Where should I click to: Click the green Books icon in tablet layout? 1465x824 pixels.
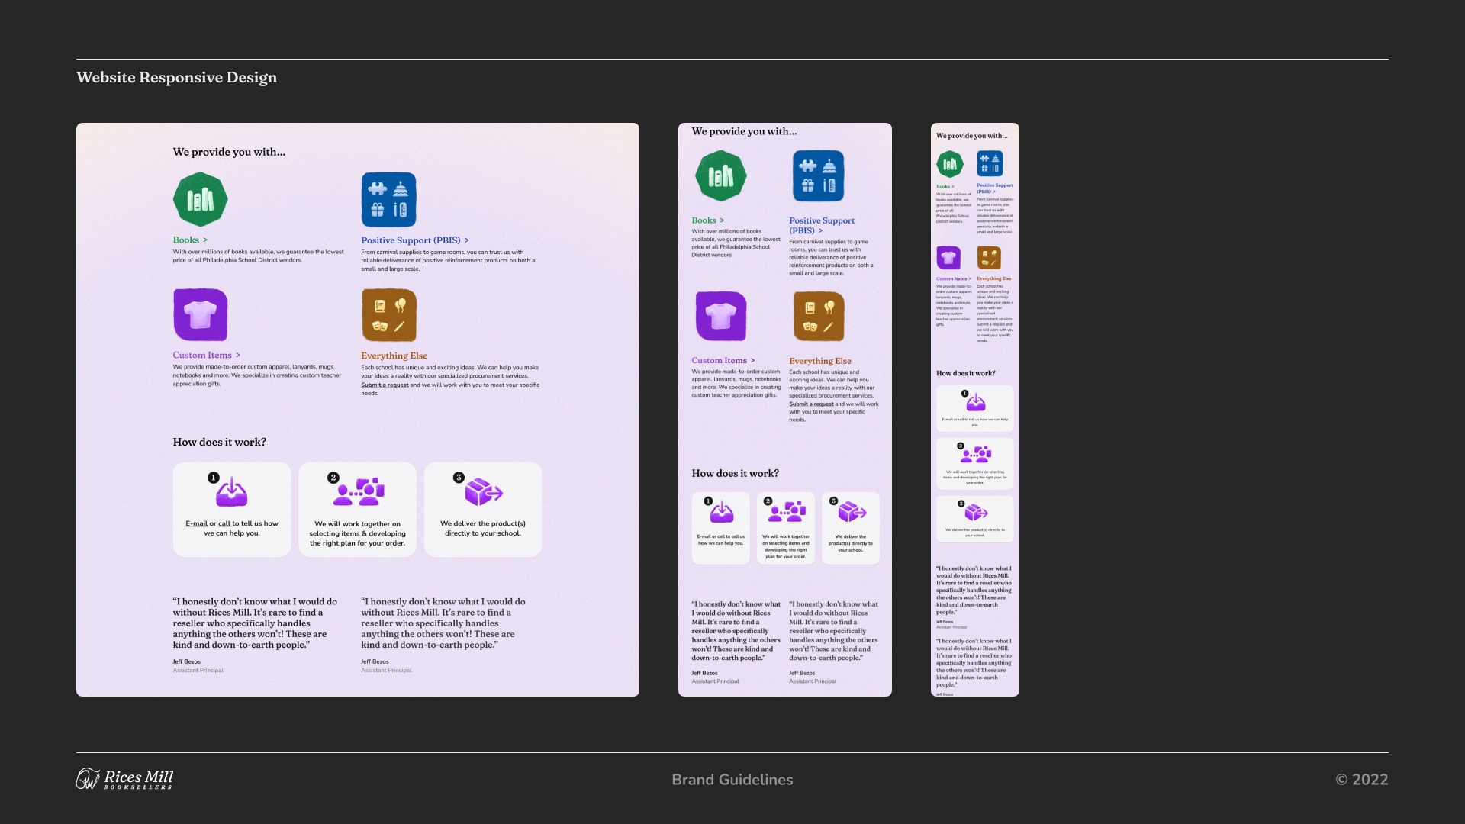coord(720,176)
